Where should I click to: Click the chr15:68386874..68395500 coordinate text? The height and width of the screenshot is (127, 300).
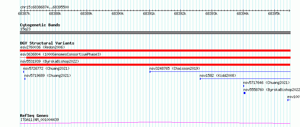click(44, 7)
